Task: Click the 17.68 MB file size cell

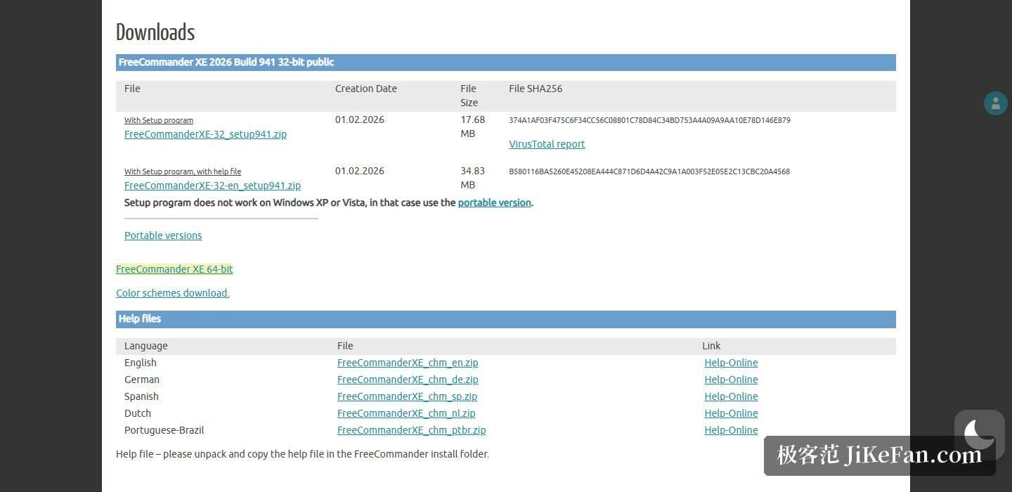Action: point(473,127)
